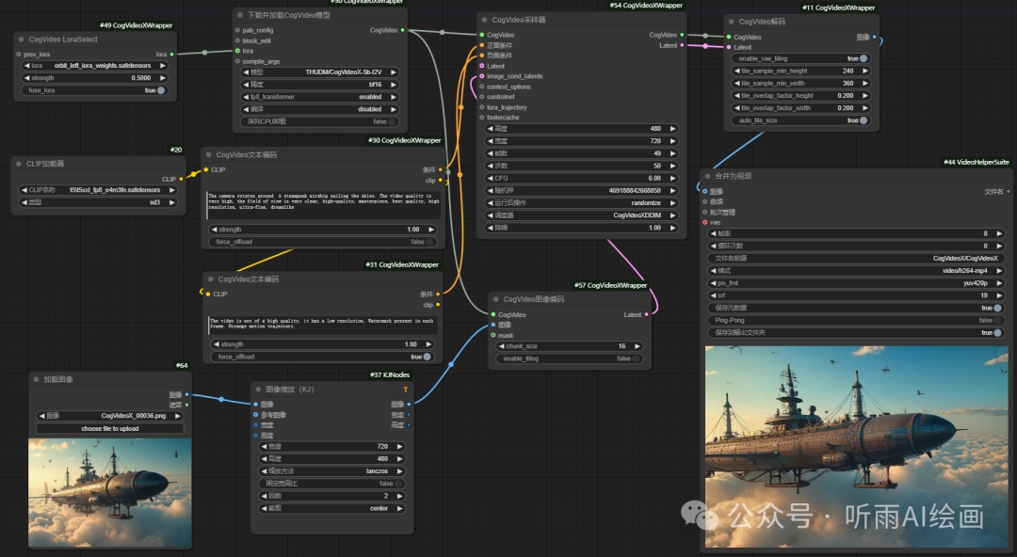Click the tile_sample_min_height 240 value bar

pos(801,72)
